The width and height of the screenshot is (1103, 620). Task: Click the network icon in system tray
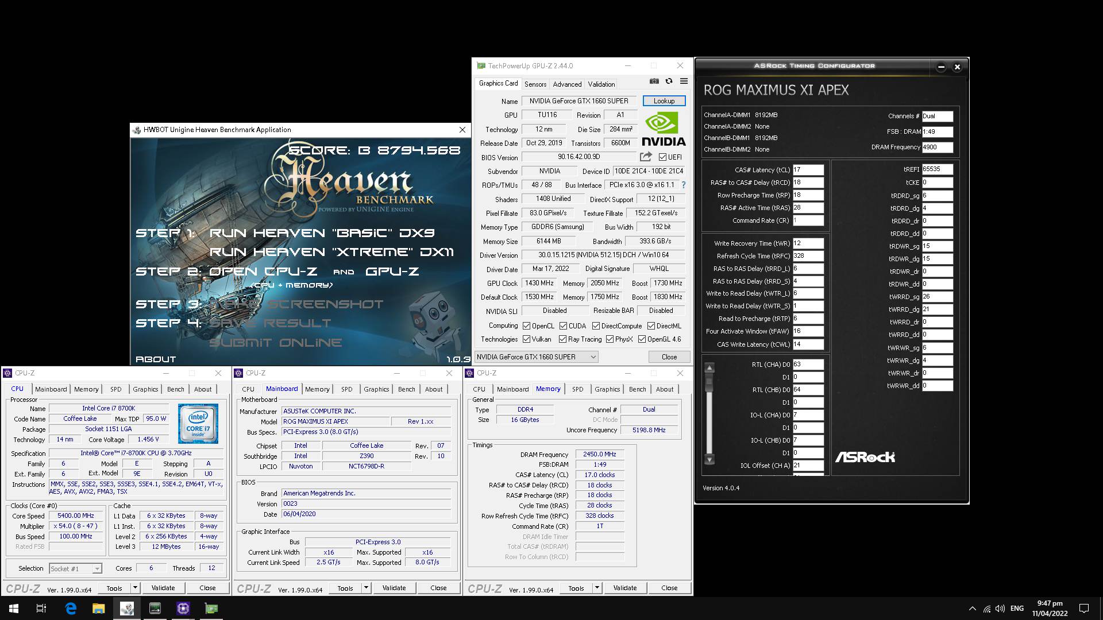[986, 609]
